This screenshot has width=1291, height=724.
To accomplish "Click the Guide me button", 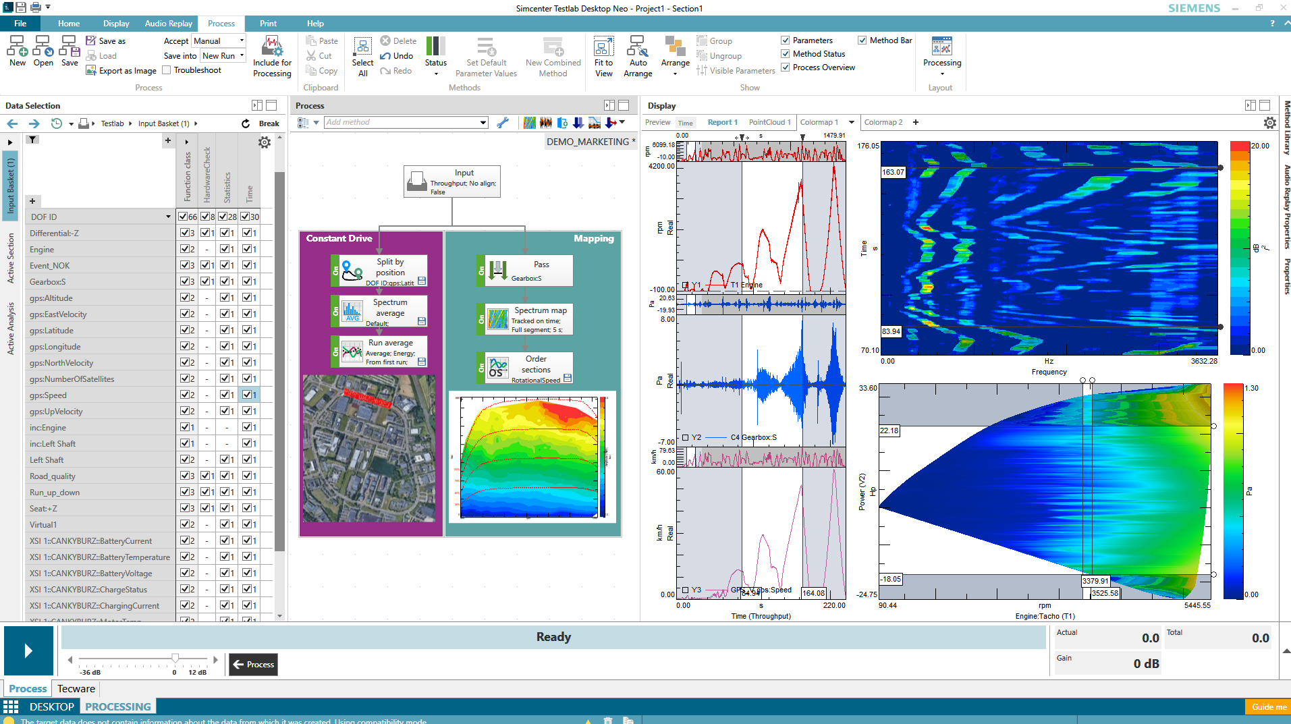I will click(1268, 706).
